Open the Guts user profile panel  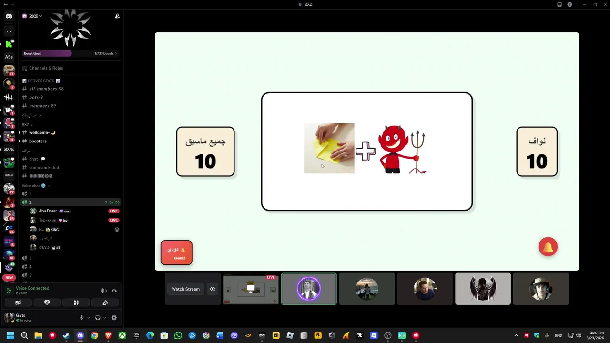(38, 317)
